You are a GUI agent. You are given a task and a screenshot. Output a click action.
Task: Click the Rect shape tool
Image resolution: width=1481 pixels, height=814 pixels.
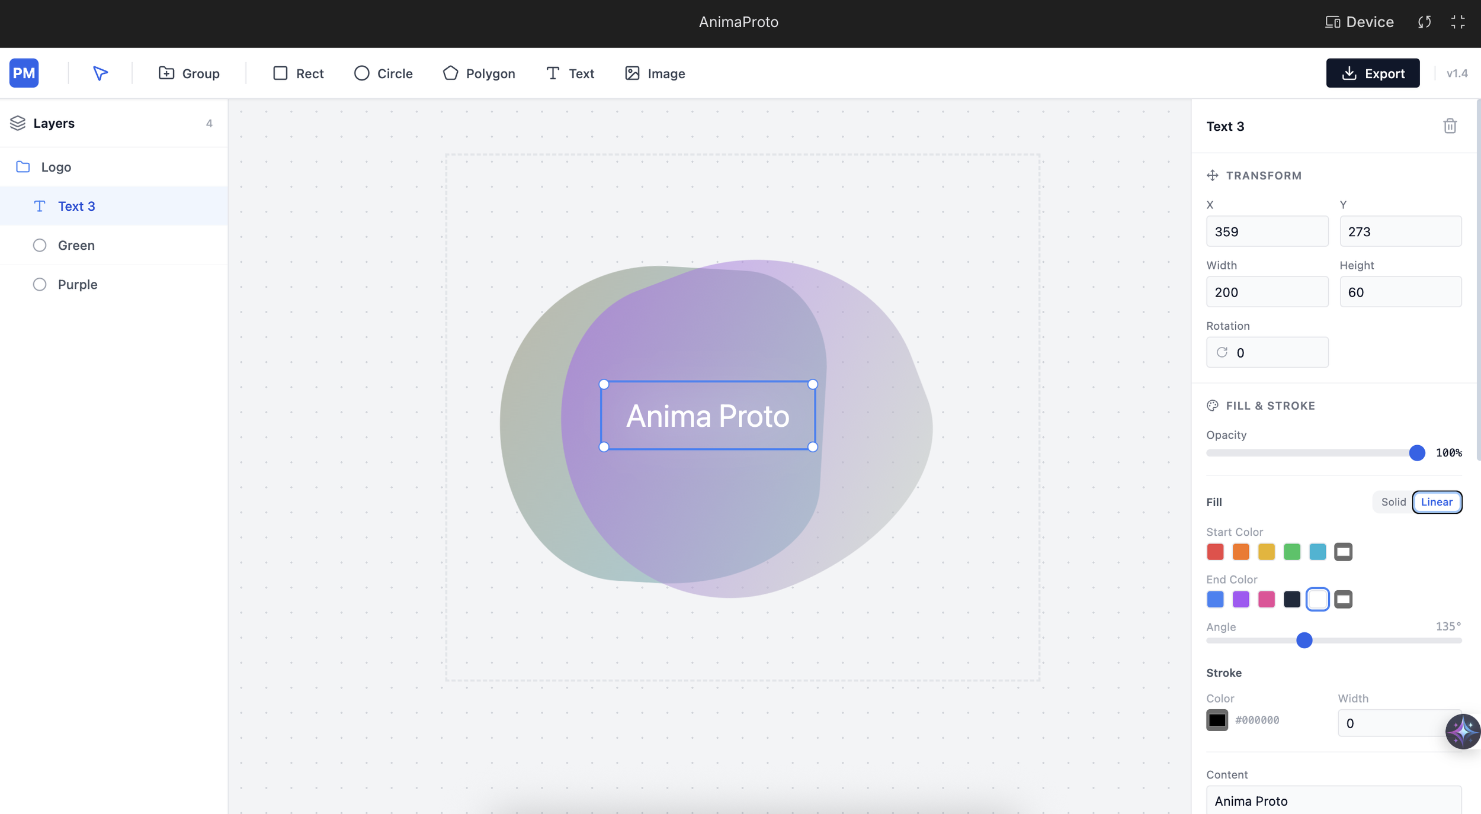pos(298,73)
